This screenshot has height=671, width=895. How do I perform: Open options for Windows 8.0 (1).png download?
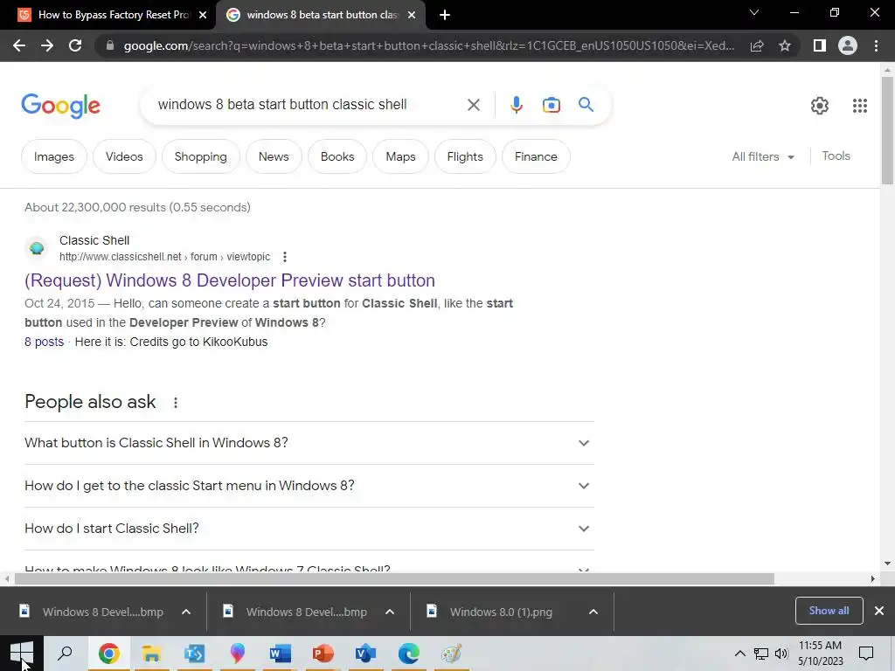click(x=593, y=612)
